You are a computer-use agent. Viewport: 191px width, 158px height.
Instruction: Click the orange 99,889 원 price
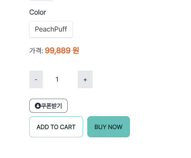62,51
